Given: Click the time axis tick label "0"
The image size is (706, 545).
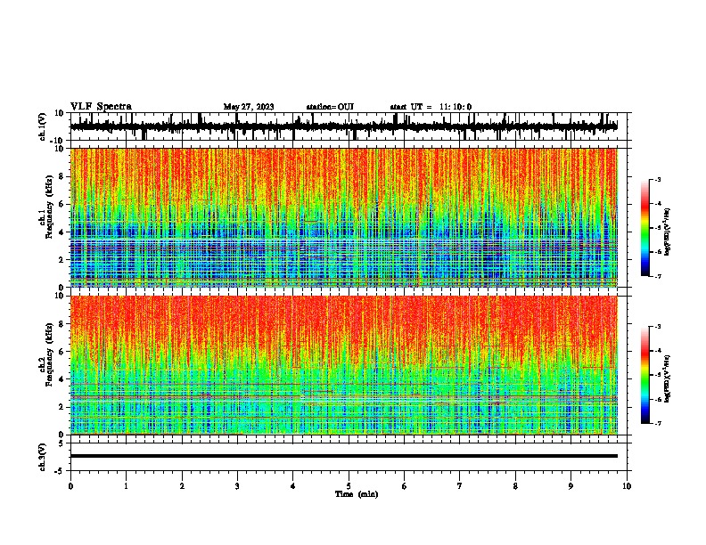Looking at the screenshot, I should tap(70, 486).
